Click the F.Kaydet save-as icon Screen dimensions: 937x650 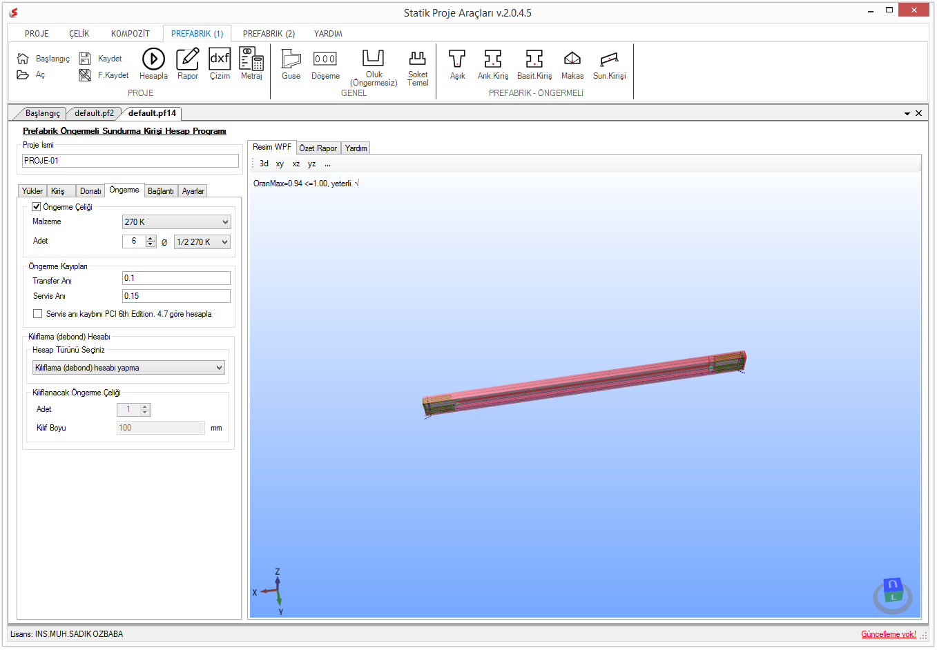tap(85, 75)
